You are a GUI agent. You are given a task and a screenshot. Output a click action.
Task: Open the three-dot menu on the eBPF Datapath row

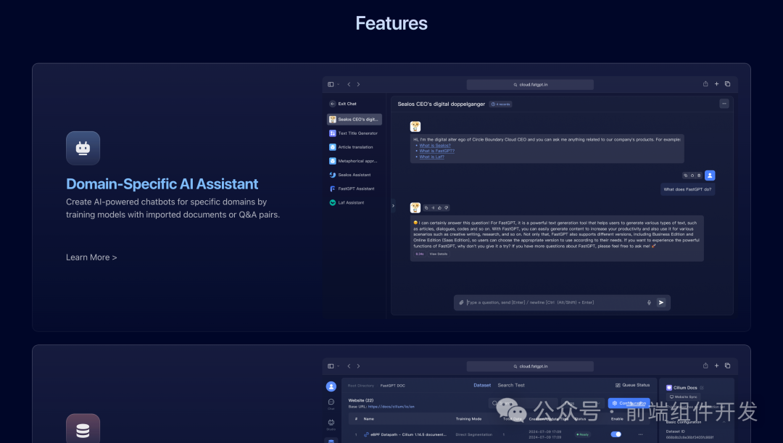(x=640, y=434)
